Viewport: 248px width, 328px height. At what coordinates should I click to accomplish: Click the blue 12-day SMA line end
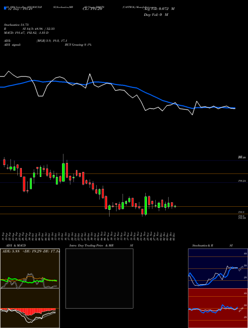pyautogui.click(x=235, y=108)
